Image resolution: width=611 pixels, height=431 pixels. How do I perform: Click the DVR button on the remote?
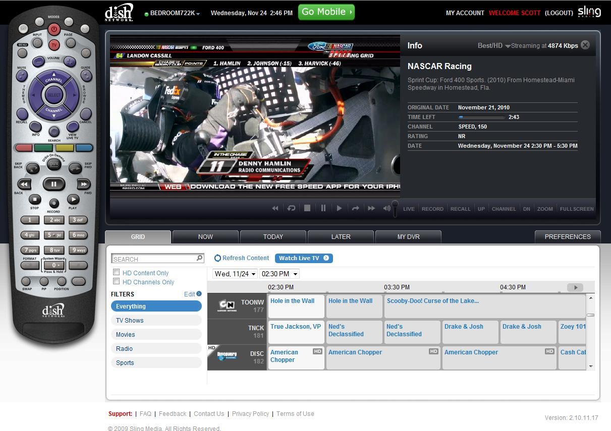tap(54, 164)
